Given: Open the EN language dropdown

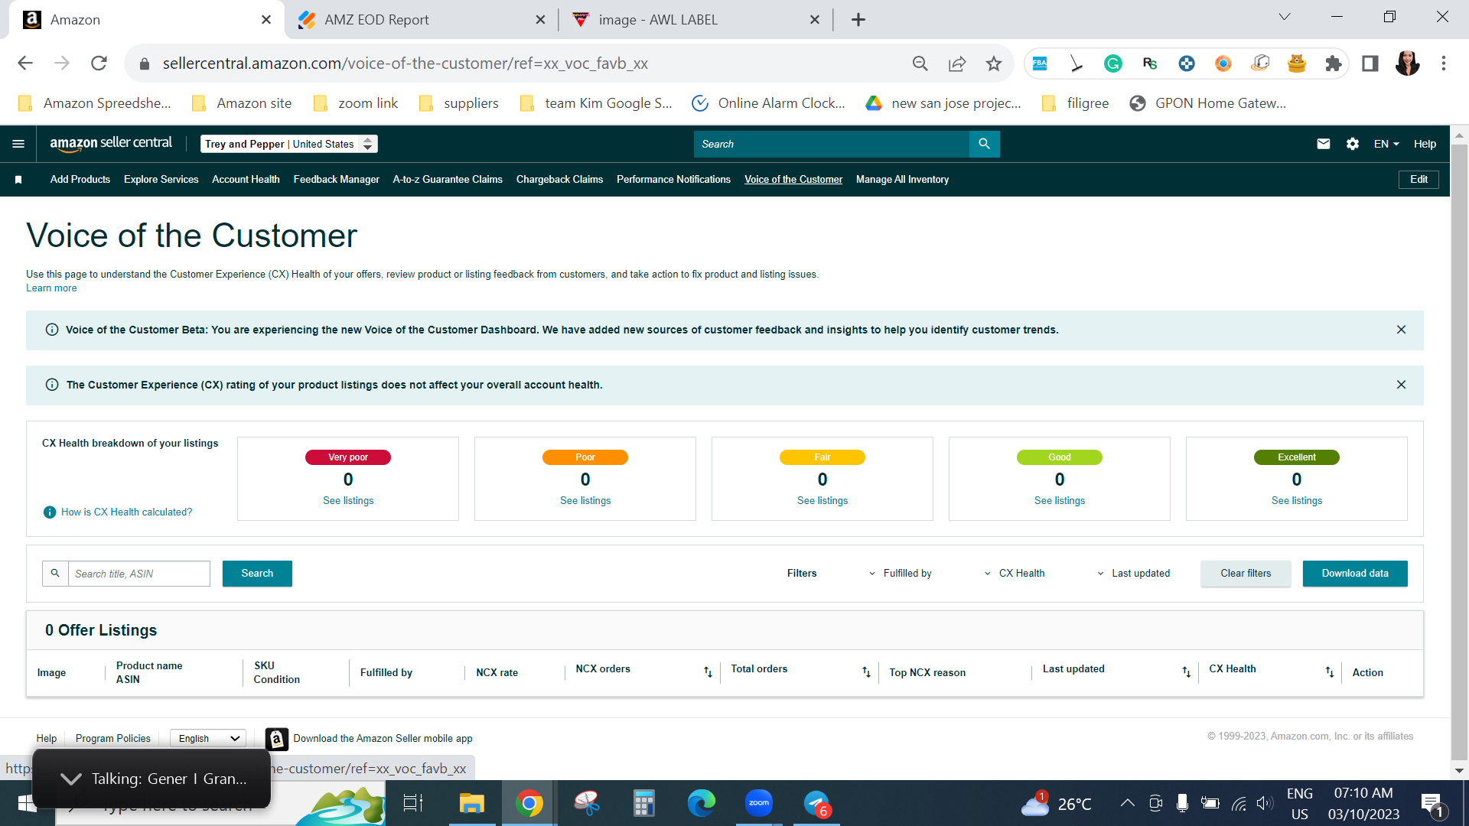Looking at the screenshot, I should pos(1386,144).
